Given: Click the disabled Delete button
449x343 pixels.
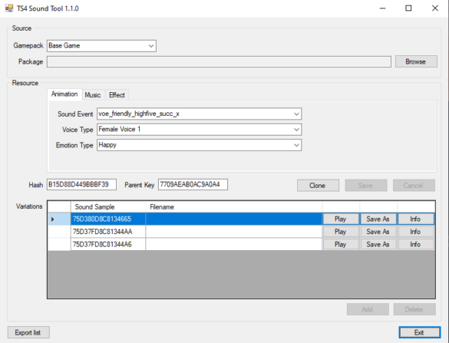Looking at the screenshot, I should click(414, 309).
